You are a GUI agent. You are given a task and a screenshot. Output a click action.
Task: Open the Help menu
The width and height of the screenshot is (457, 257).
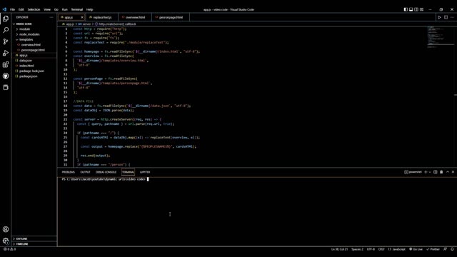[89, 9]
